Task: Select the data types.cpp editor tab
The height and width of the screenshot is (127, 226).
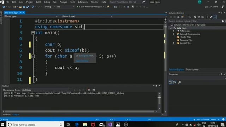Action: tap(11, 13)
